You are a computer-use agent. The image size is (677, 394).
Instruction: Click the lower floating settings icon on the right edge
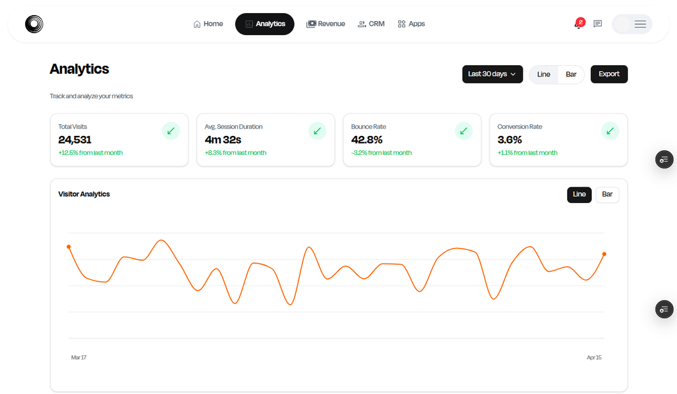click(664, 309)
